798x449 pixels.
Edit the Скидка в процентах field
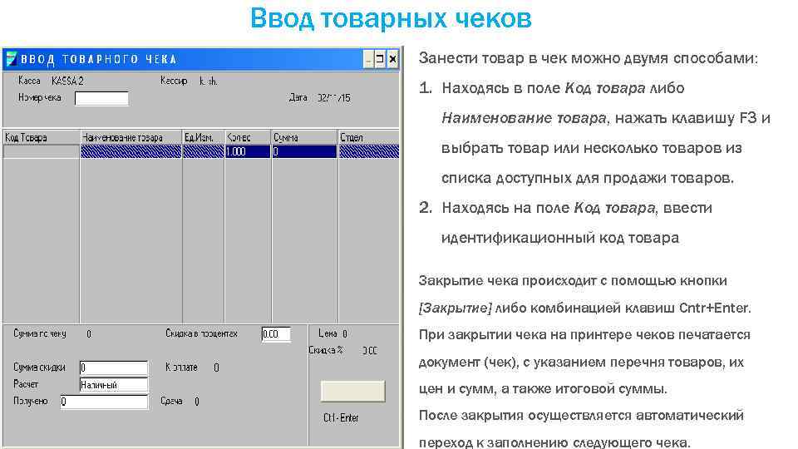[276, 334]
